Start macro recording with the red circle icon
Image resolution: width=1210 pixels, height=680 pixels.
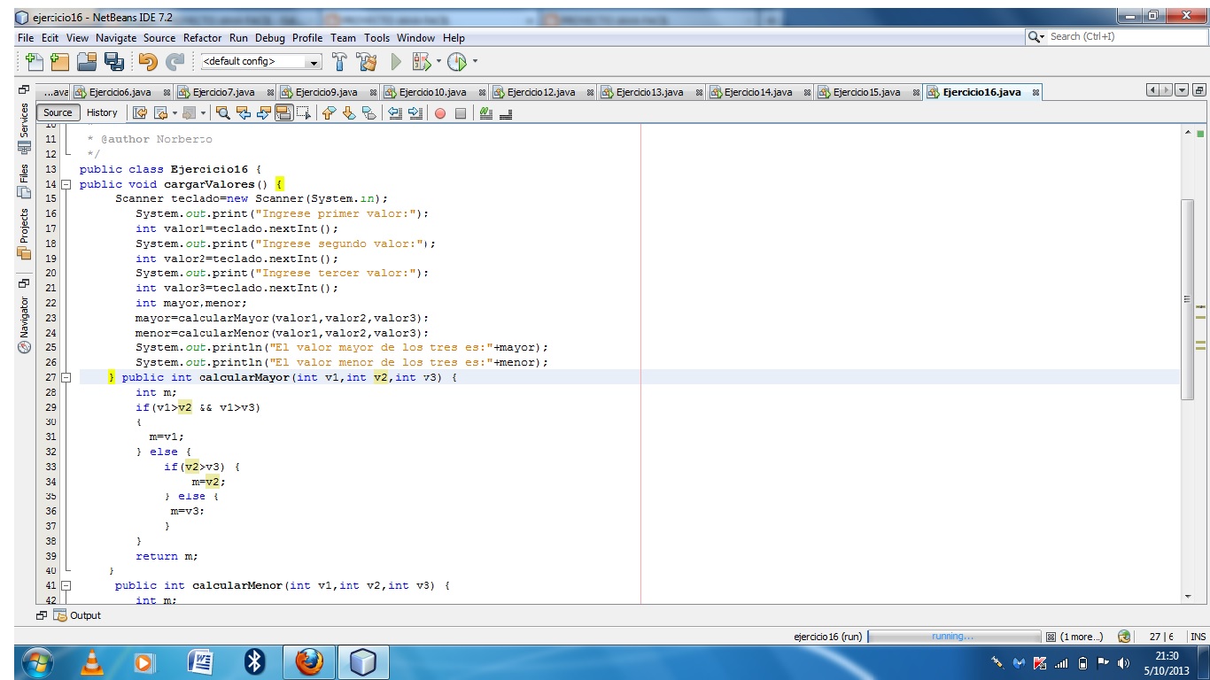pos(441,113)
